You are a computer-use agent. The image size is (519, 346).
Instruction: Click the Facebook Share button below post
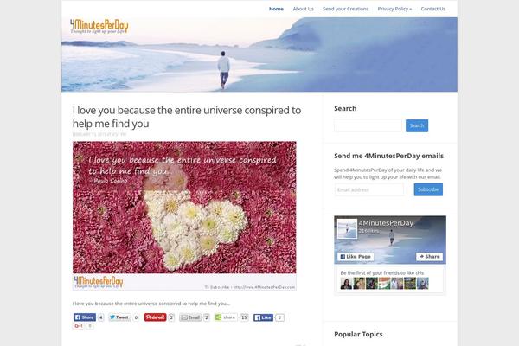pyautogui.click(x=85, y=317)
